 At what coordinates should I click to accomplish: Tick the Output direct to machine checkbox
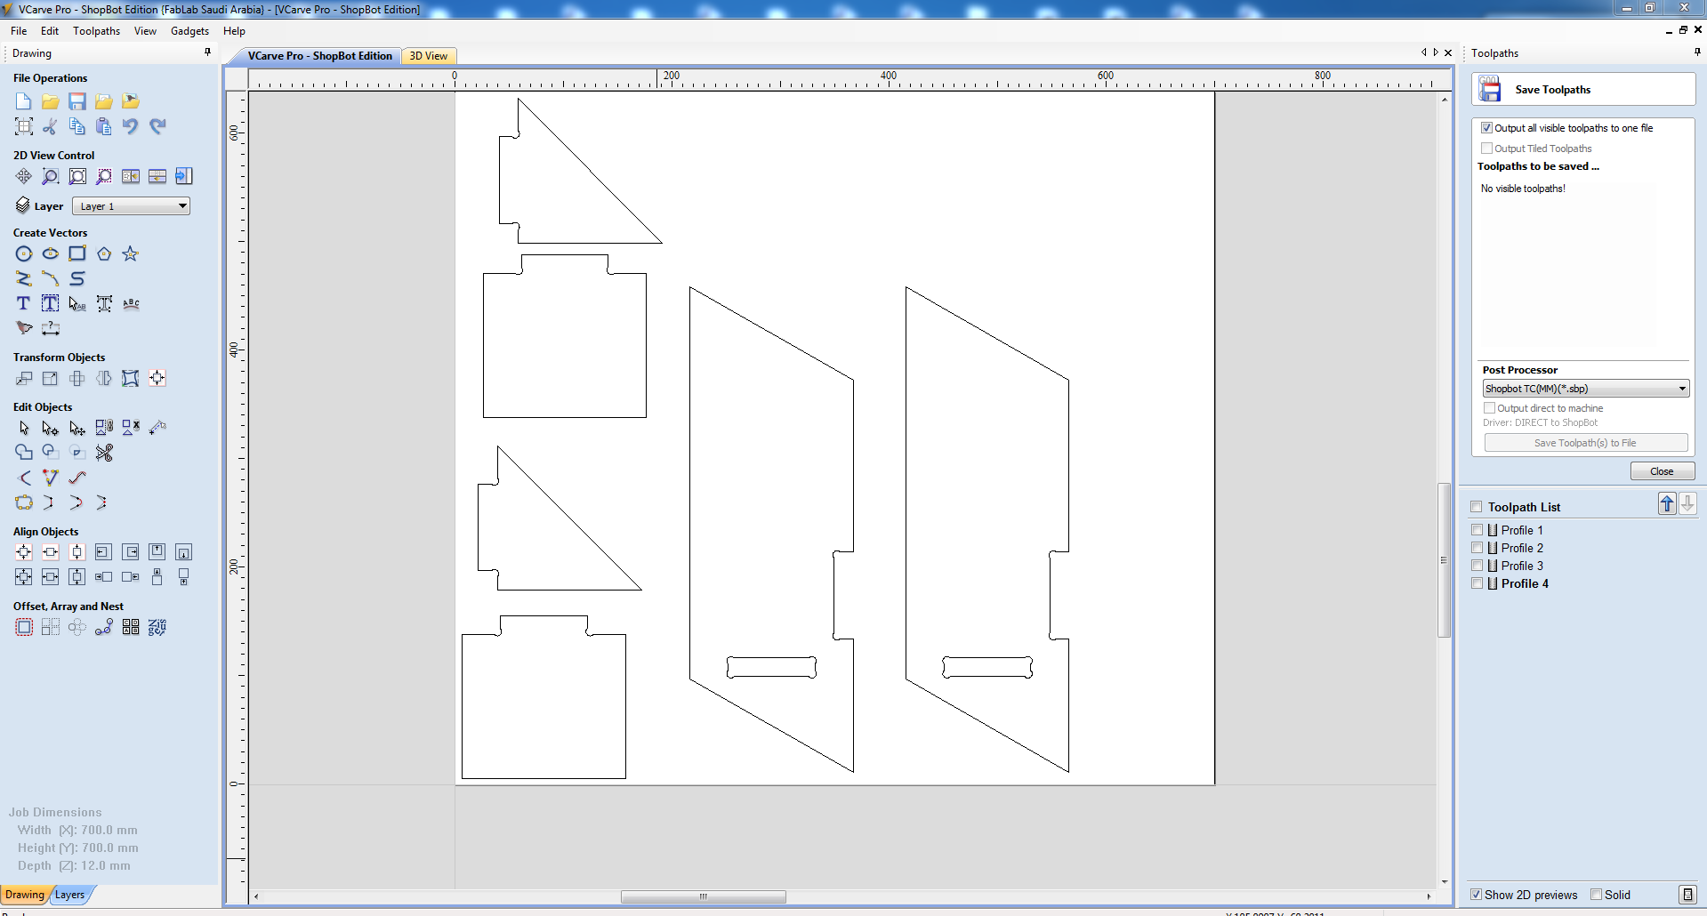click(1489, 408)
